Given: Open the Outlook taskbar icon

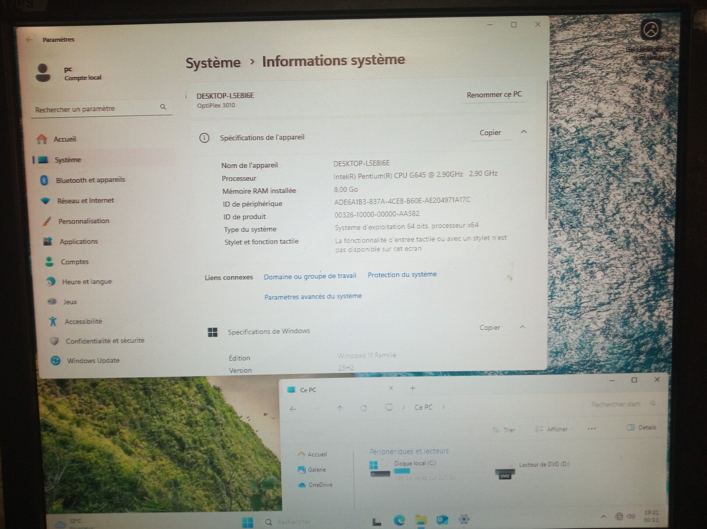Looking at the screenshot, I should 442,520.
